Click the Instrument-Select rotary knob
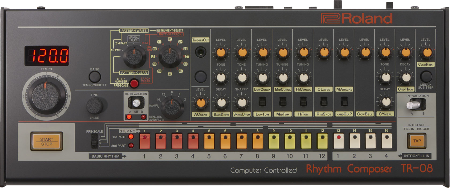This screenshot has height=188, width=450. [170, 56]
